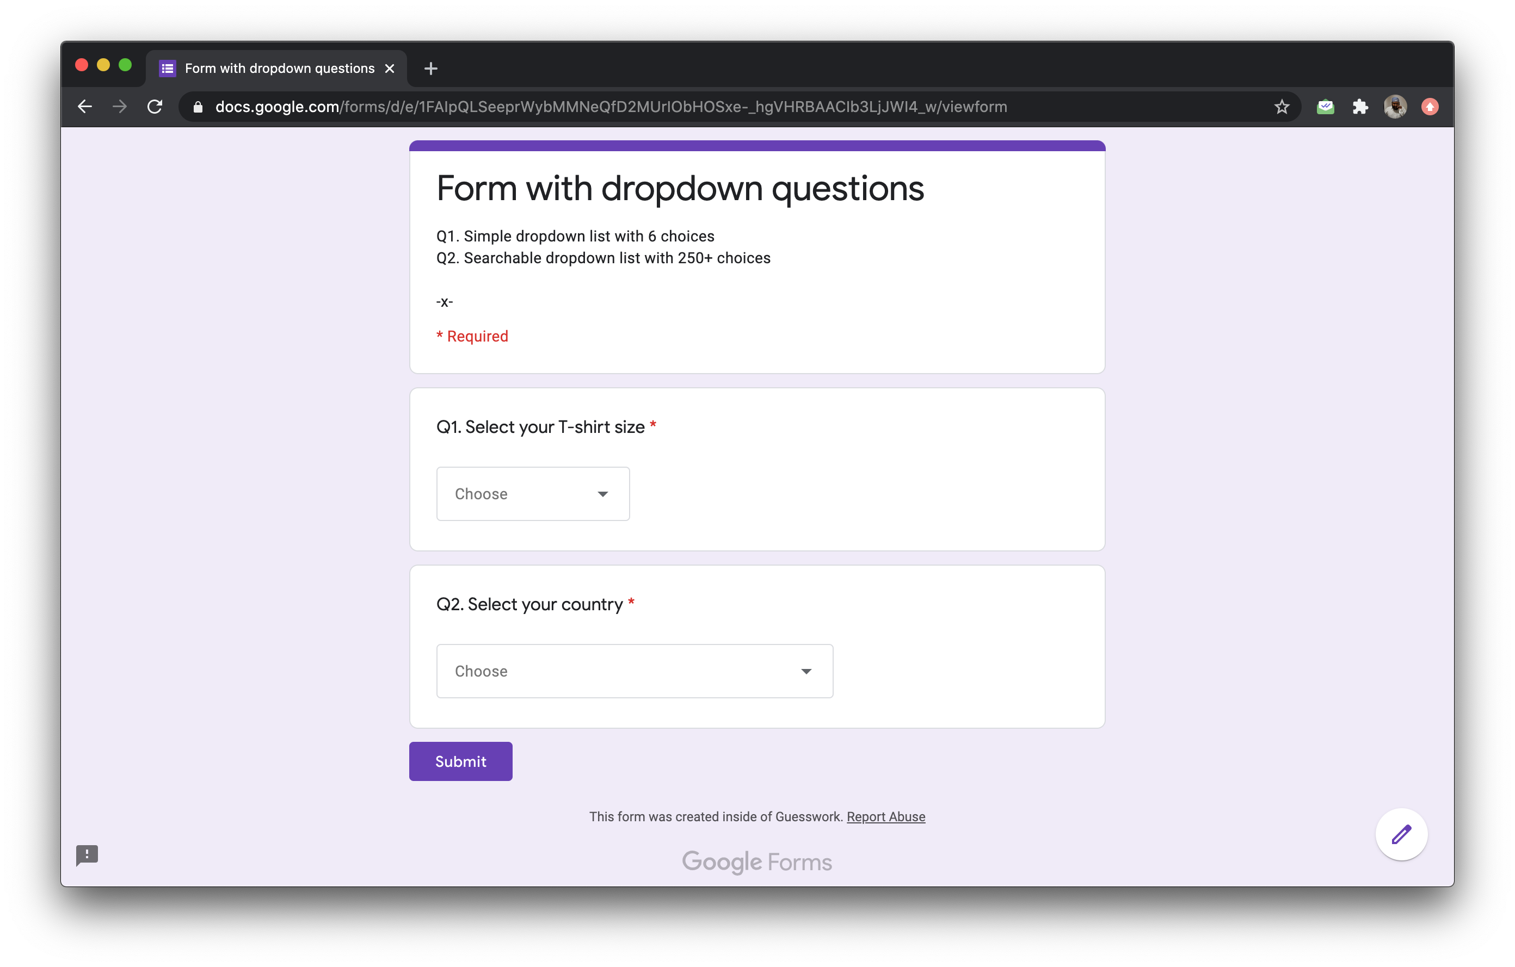Click the macOS red close button

(x=82, y=67)
